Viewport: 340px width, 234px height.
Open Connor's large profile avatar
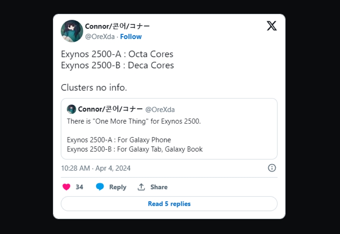click(x=72, y=31)
